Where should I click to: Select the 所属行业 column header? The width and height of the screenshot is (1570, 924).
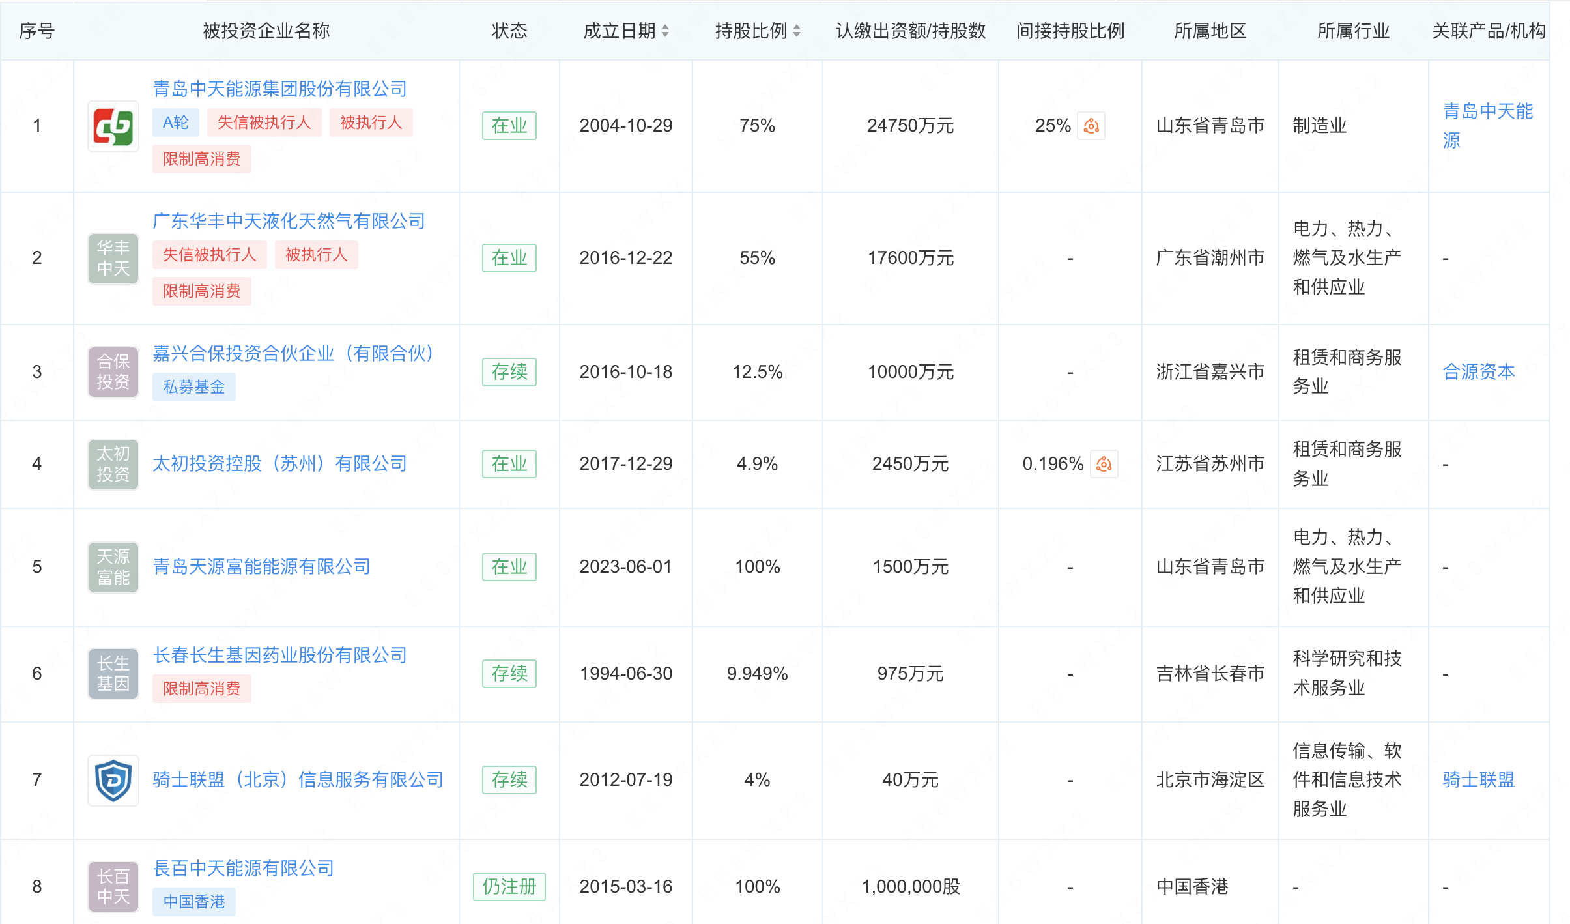pos(1354,31)
